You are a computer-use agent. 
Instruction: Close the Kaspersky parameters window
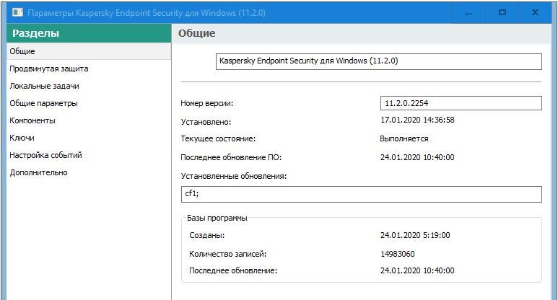[x=535, y=12]
